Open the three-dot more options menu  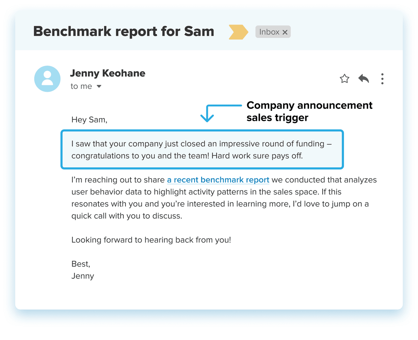click(x=382, y=79)
